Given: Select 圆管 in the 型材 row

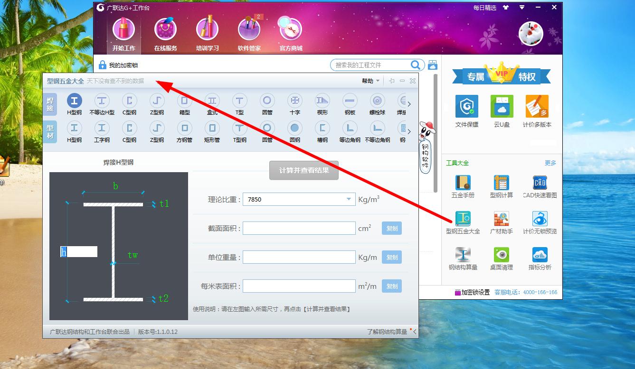Looking at the screenshot, I should 267,132.
